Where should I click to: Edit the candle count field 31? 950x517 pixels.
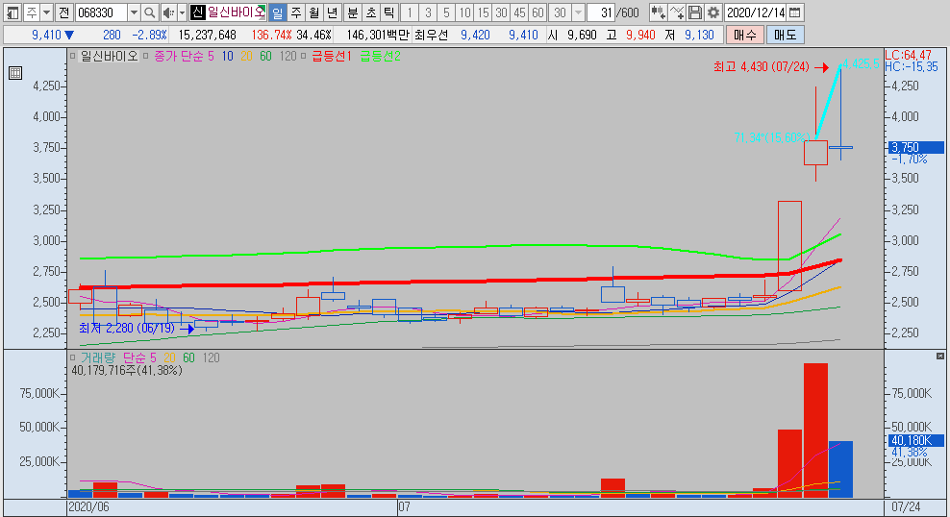pos(601,12)
